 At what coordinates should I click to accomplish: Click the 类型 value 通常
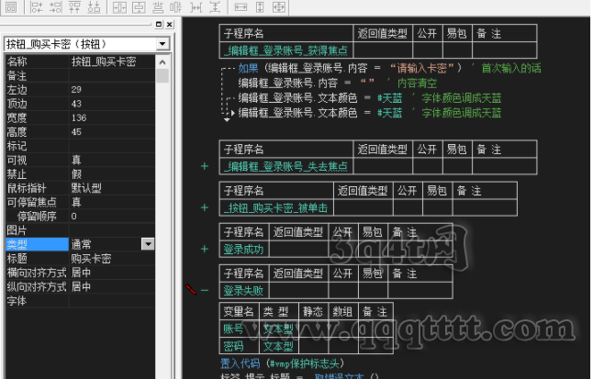pos(81,244)
